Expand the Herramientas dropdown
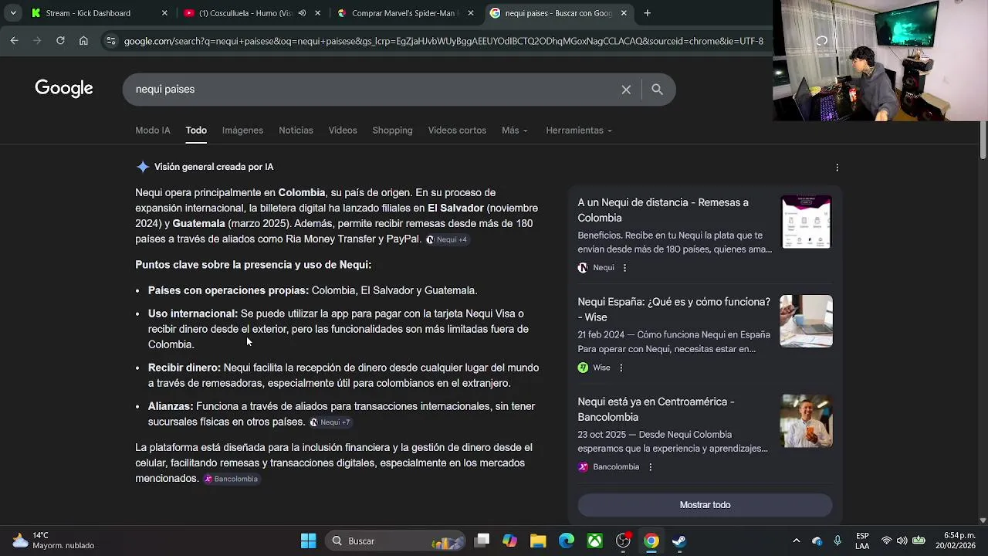 click(x=579, y=131)
